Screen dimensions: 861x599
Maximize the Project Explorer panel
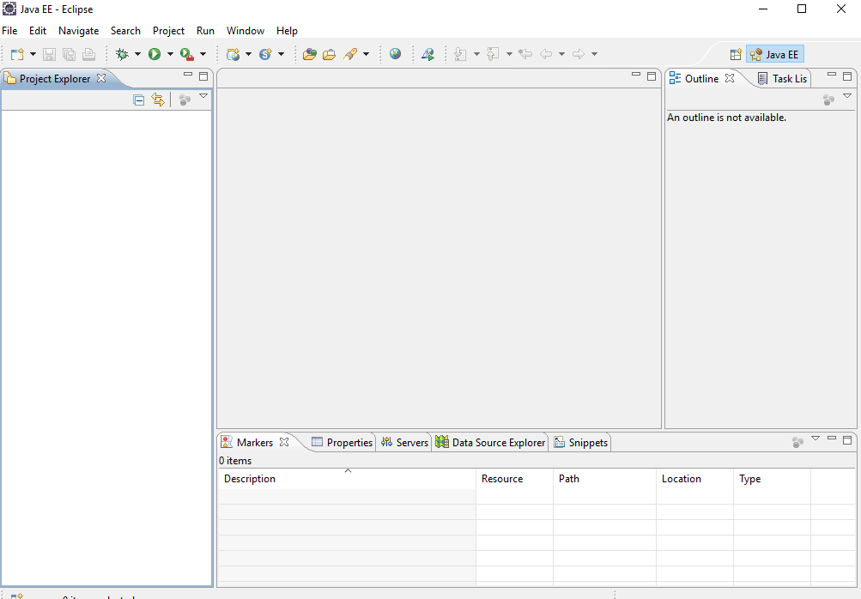[203, 76]
